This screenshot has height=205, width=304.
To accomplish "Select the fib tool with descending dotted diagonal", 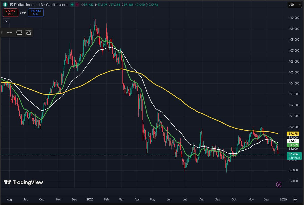I will [19, 33].
